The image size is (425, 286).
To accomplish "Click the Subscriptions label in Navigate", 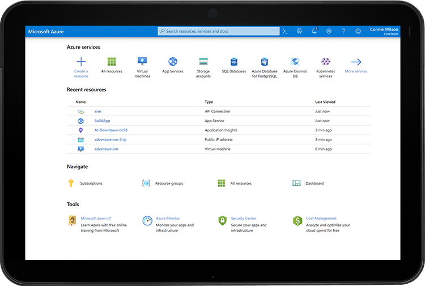I will point(91,183).
